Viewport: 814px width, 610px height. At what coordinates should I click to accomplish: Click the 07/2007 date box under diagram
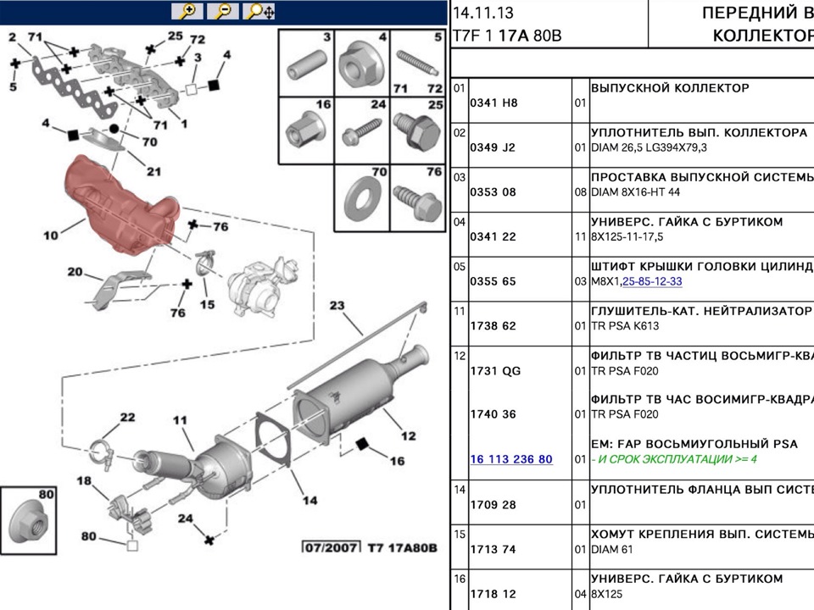pyautogui.click(x=331, y=546)
